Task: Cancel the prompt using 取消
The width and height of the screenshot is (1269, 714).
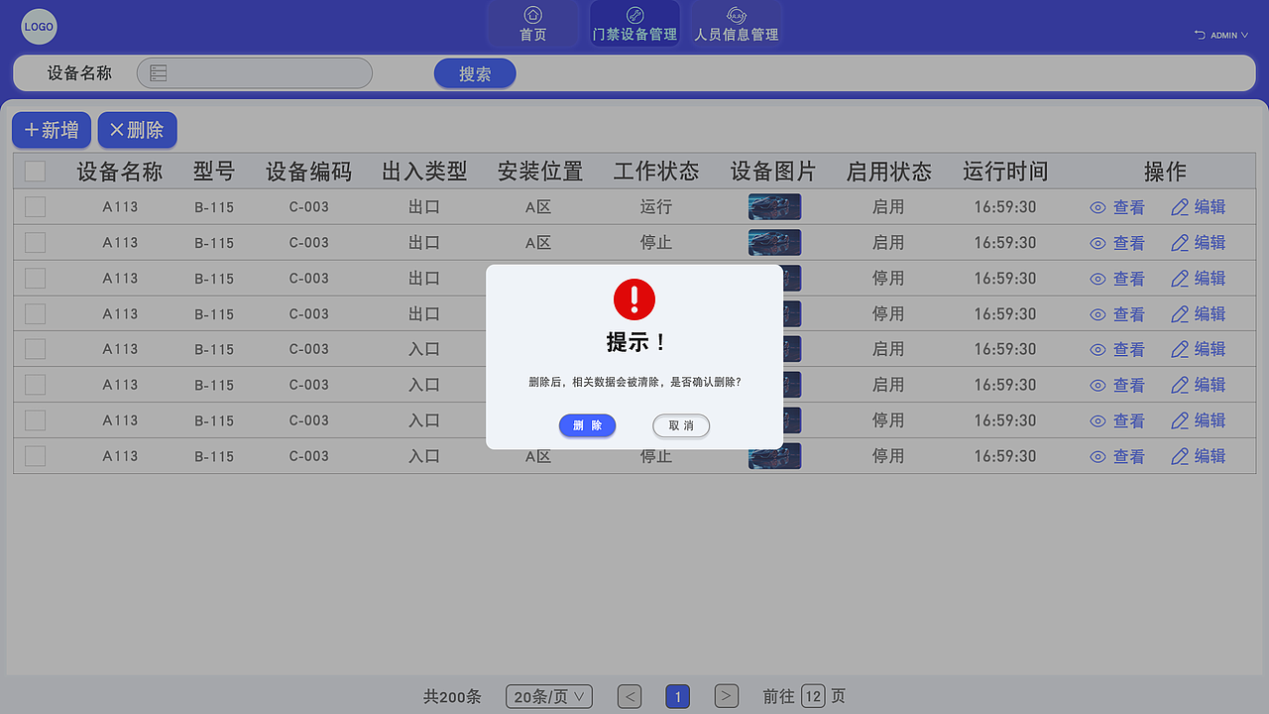Action: tap(681, 424)
